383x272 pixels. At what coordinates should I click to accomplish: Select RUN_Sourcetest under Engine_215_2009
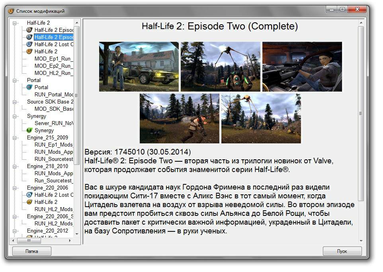point(54,159)
